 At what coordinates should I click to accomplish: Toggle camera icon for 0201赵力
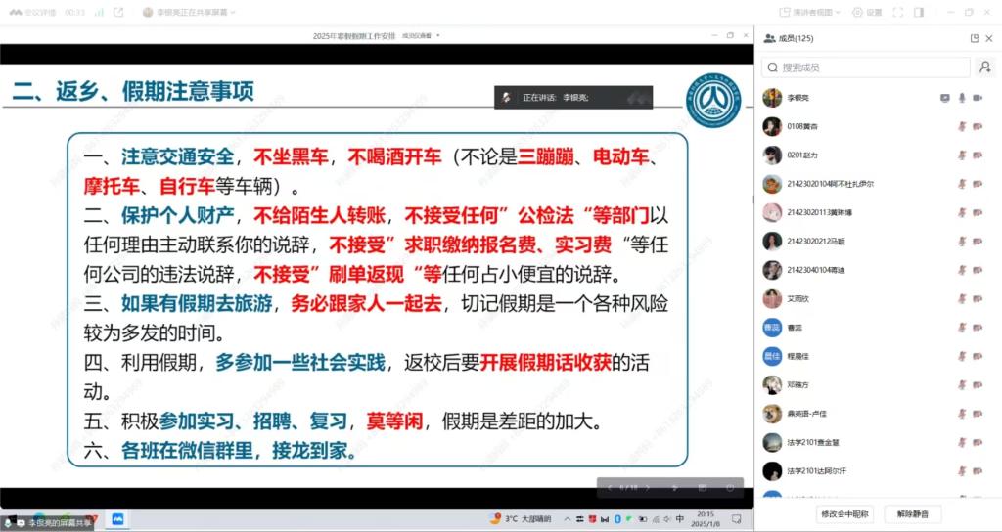click(980, 155)
